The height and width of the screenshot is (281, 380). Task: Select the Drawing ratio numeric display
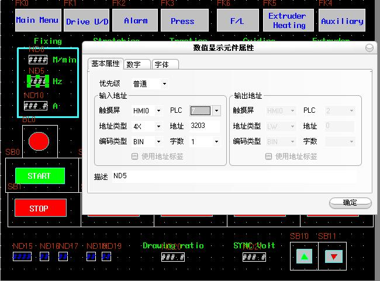[x=173, y=256]
